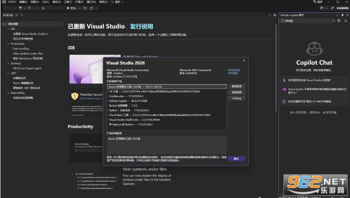Close the Visual Studio 2026 about dialog
Viewport: 350px width, 198px height.
click(244, 60)
